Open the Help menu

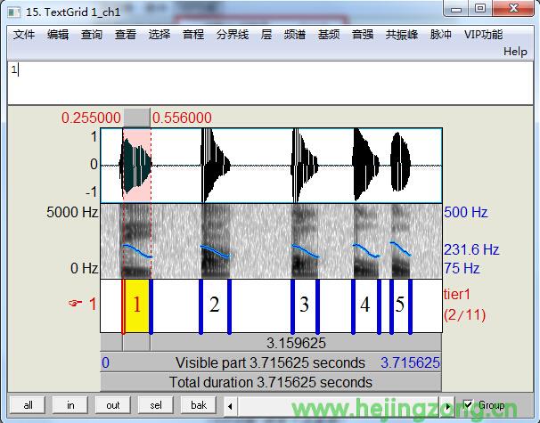[x=515, y=52]
